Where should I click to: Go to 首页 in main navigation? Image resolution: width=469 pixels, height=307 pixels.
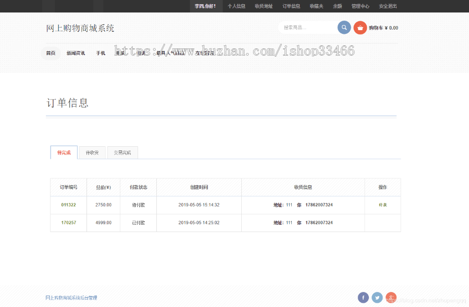[51, 53]
